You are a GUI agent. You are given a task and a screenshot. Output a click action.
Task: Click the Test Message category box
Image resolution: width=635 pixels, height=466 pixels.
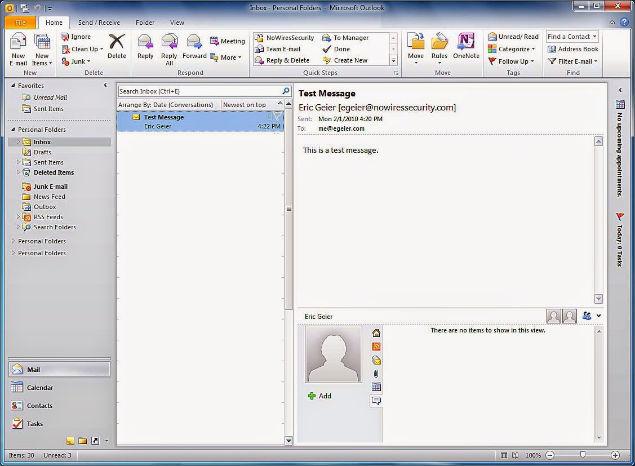coord(270,117)
